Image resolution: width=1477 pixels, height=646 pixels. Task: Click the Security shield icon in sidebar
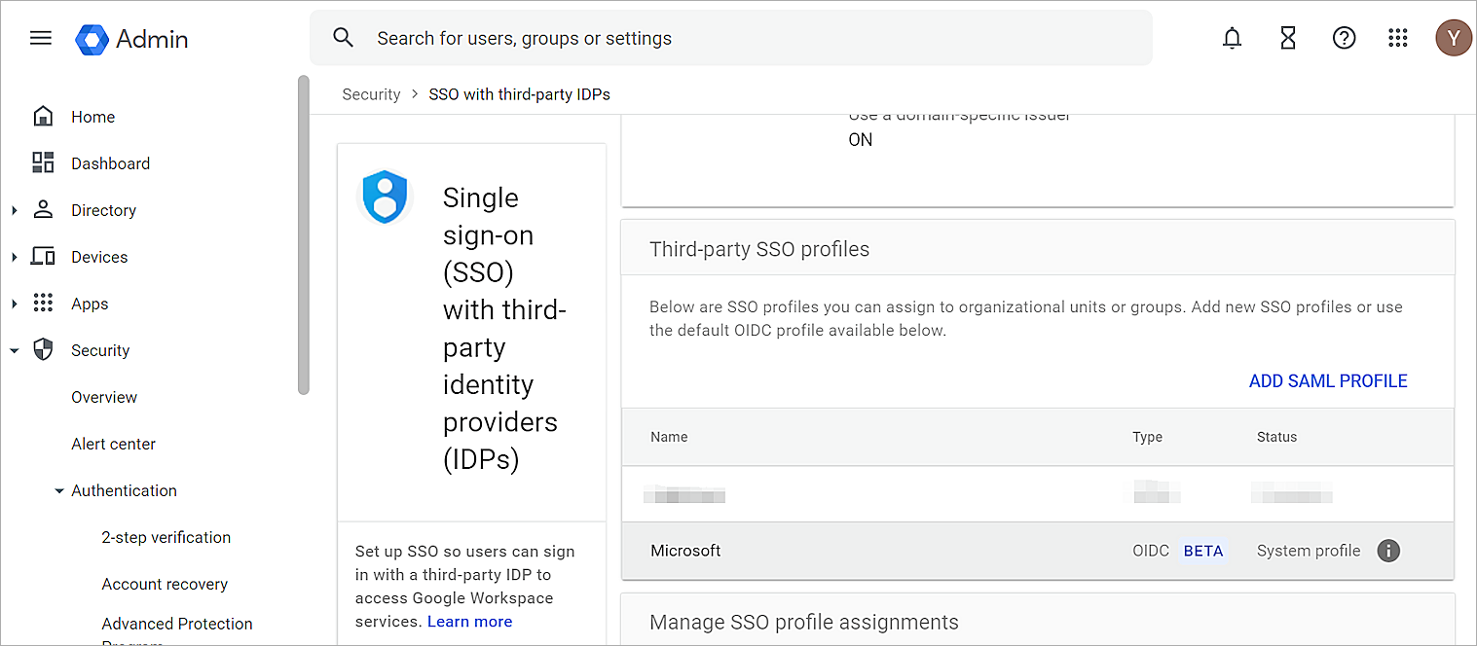coord(43,349)
